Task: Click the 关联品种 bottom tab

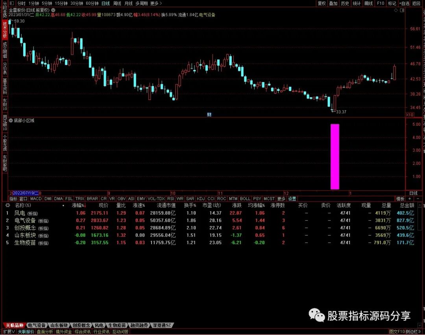Action: click(x=15, y=325)
